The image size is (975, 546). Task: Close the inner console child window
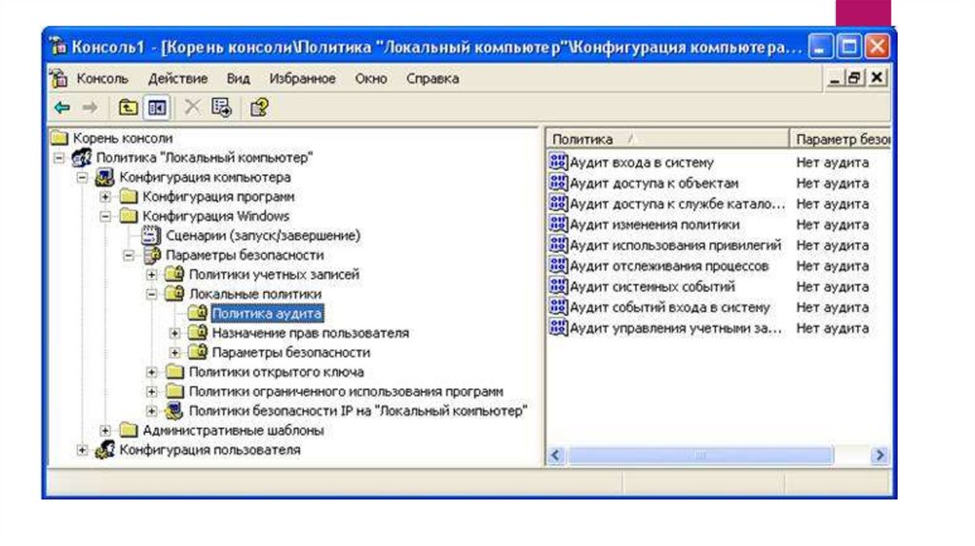[x=877, y=78]
